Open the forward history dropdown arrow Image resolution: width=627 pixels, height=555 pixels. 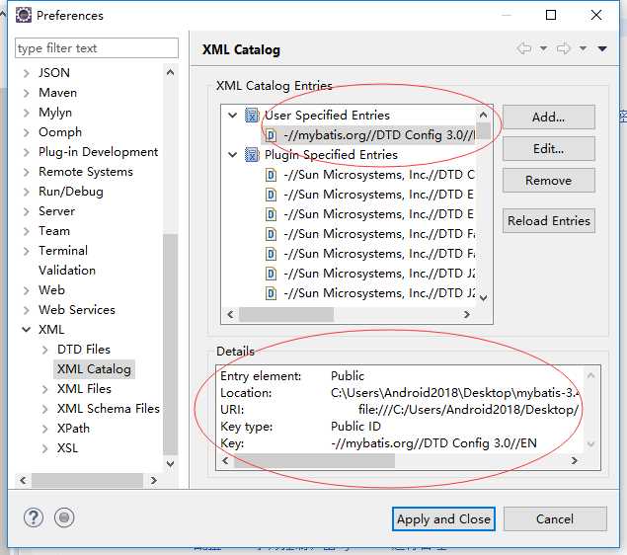(x=583, y=48)
